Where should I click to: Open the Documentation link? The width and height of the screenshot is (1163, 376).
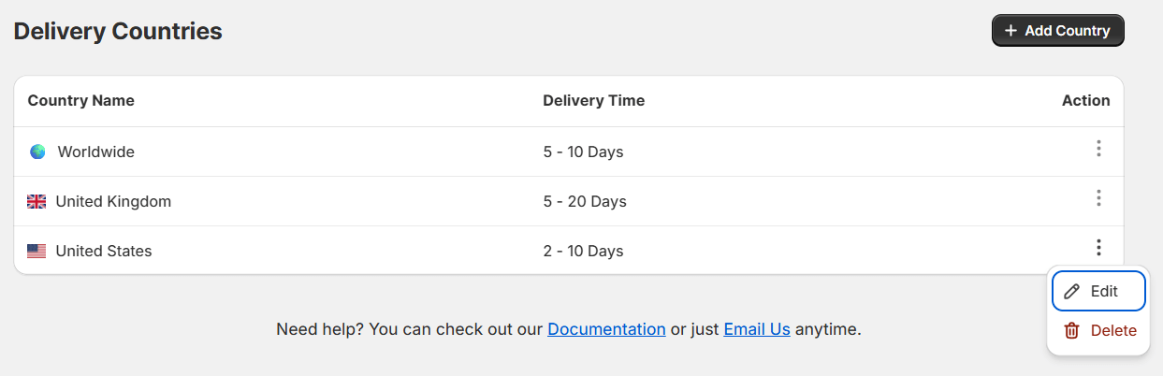click(606, 329)
